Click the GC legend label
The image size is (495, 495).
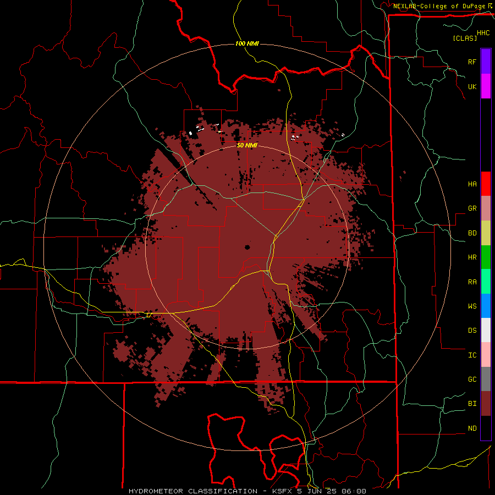pos(472,380)
